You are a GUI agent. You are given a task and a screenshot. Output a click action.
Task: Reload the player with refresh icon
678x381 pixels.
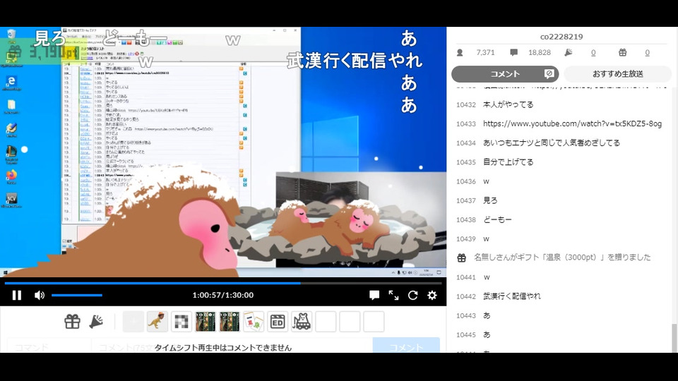pyautogui.click(x=413, y=295)
